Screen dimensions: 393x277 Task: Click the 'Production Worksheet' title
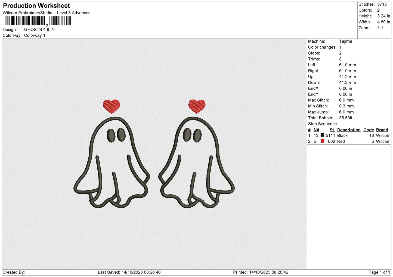pyautogui.click(x=36, y=6)
